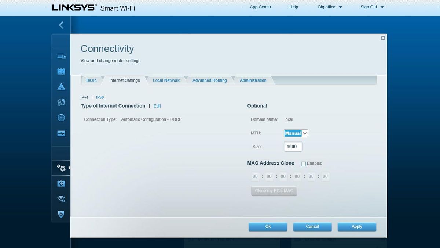Open the Device List sidebar icon
The width and height of the screenshot is (440, 248).
click(x=61, y=56)
